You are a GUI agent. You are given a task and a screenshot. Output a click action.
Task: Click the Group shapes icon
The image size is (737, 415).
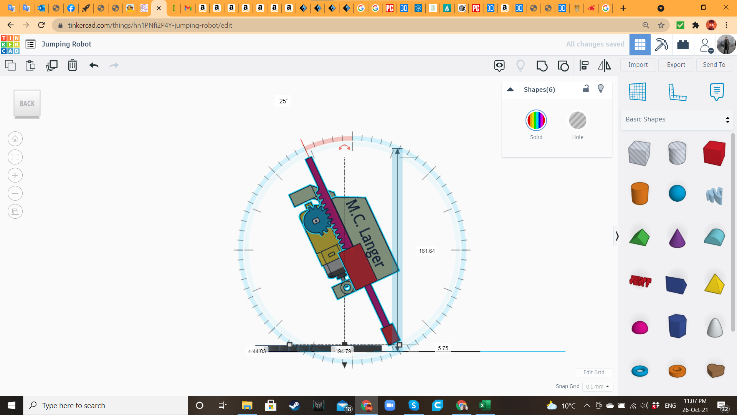(542, 66)
